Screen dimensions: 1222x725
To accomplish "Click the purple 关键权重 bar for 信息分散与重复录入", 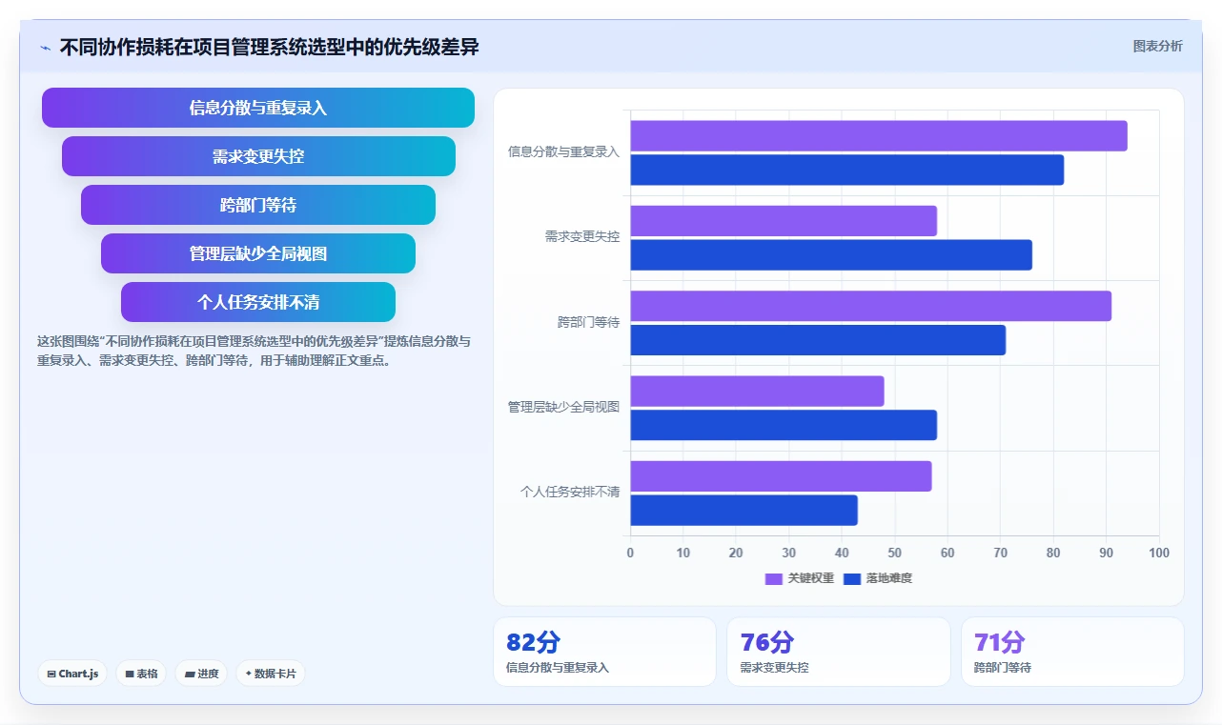I will click(879, 136).
